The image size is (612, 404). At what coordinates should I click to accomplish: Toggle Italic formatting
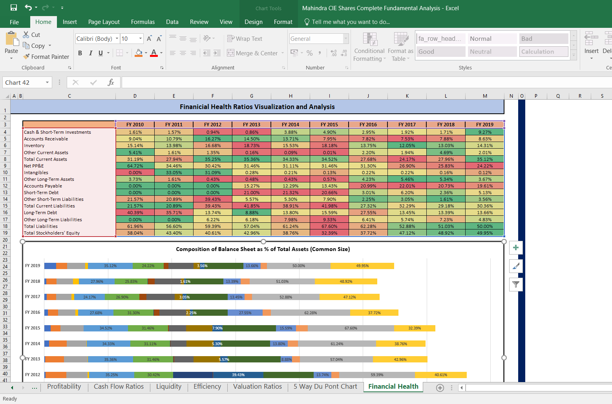tap(91, 53)
